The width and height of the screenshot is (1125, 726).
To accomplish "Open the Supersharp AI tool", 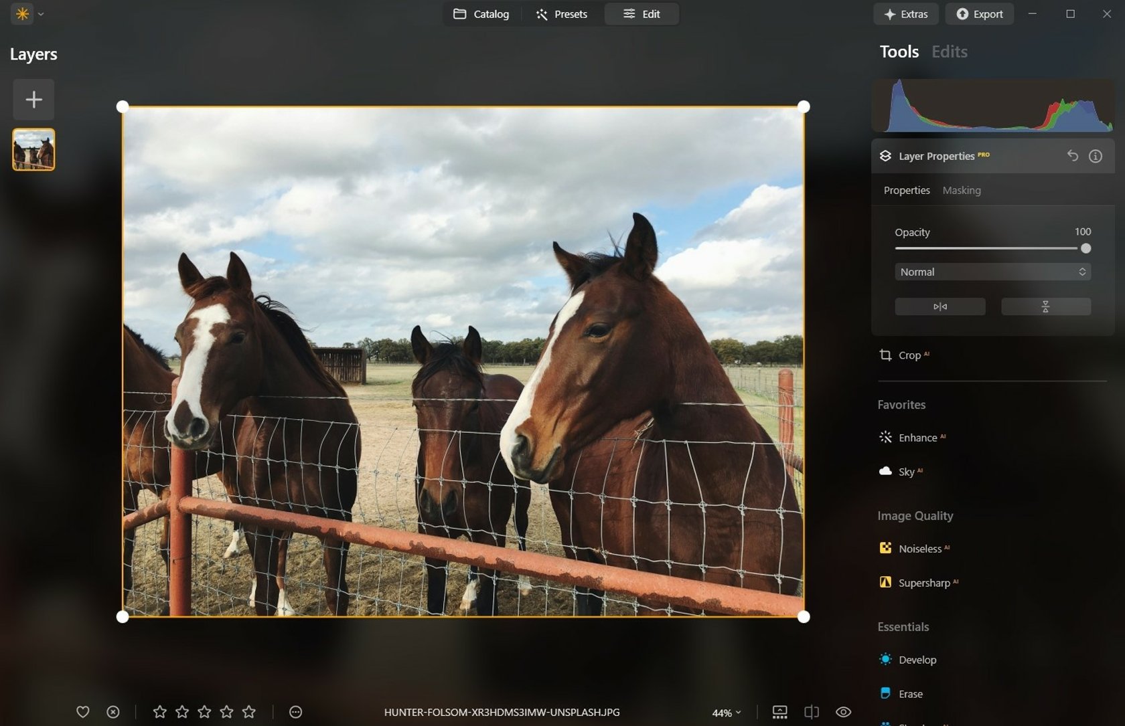I will coord(923,583).
